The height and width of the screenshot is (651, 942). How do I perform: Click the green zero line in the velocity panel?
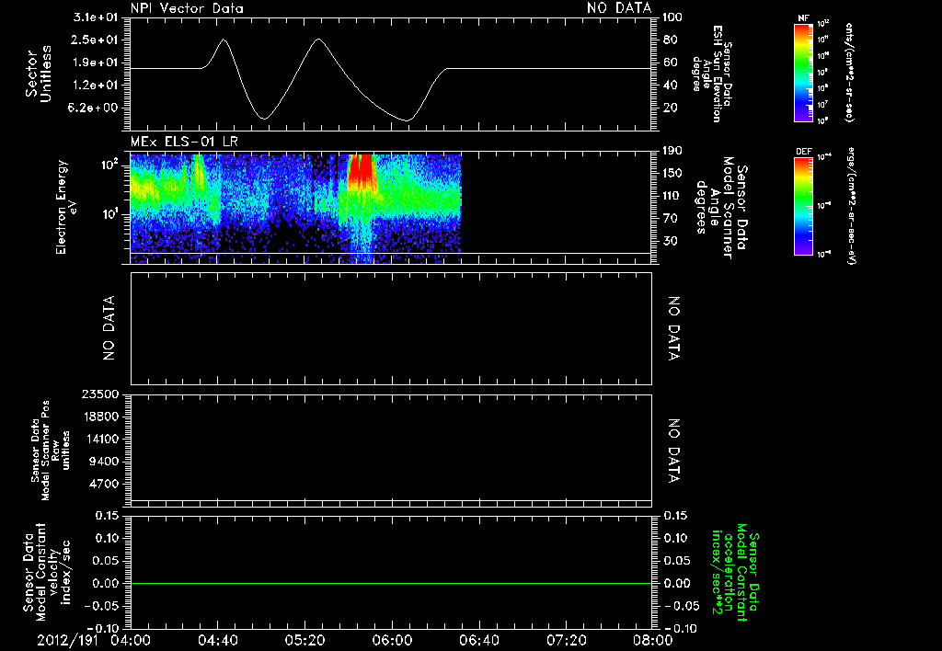pos(391,583)
